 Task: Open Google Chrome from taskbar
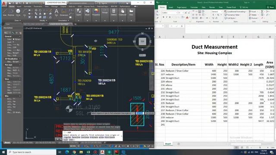74,152
